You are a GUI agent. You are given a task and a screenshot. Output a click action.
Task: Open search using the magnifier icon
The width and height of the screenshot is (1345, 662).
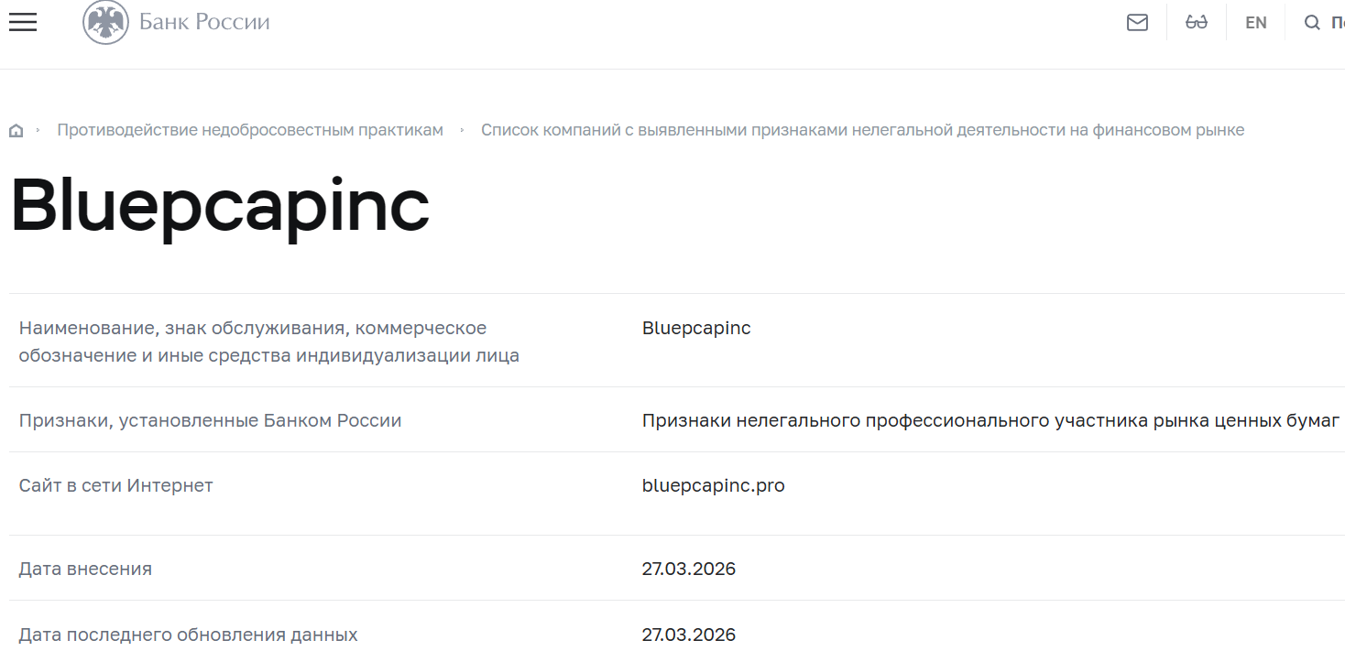(x=1312, y=22)
